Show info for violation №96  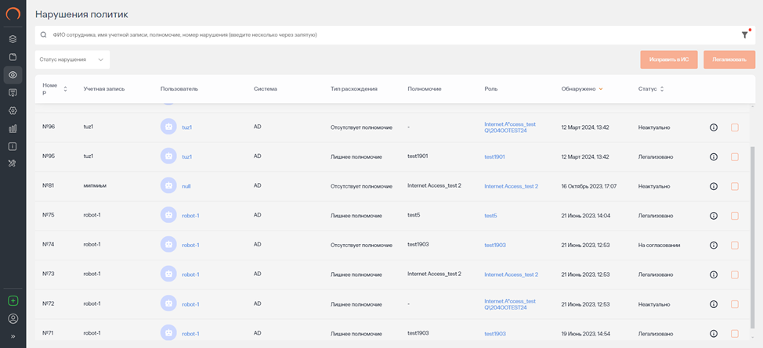point(714,127)
